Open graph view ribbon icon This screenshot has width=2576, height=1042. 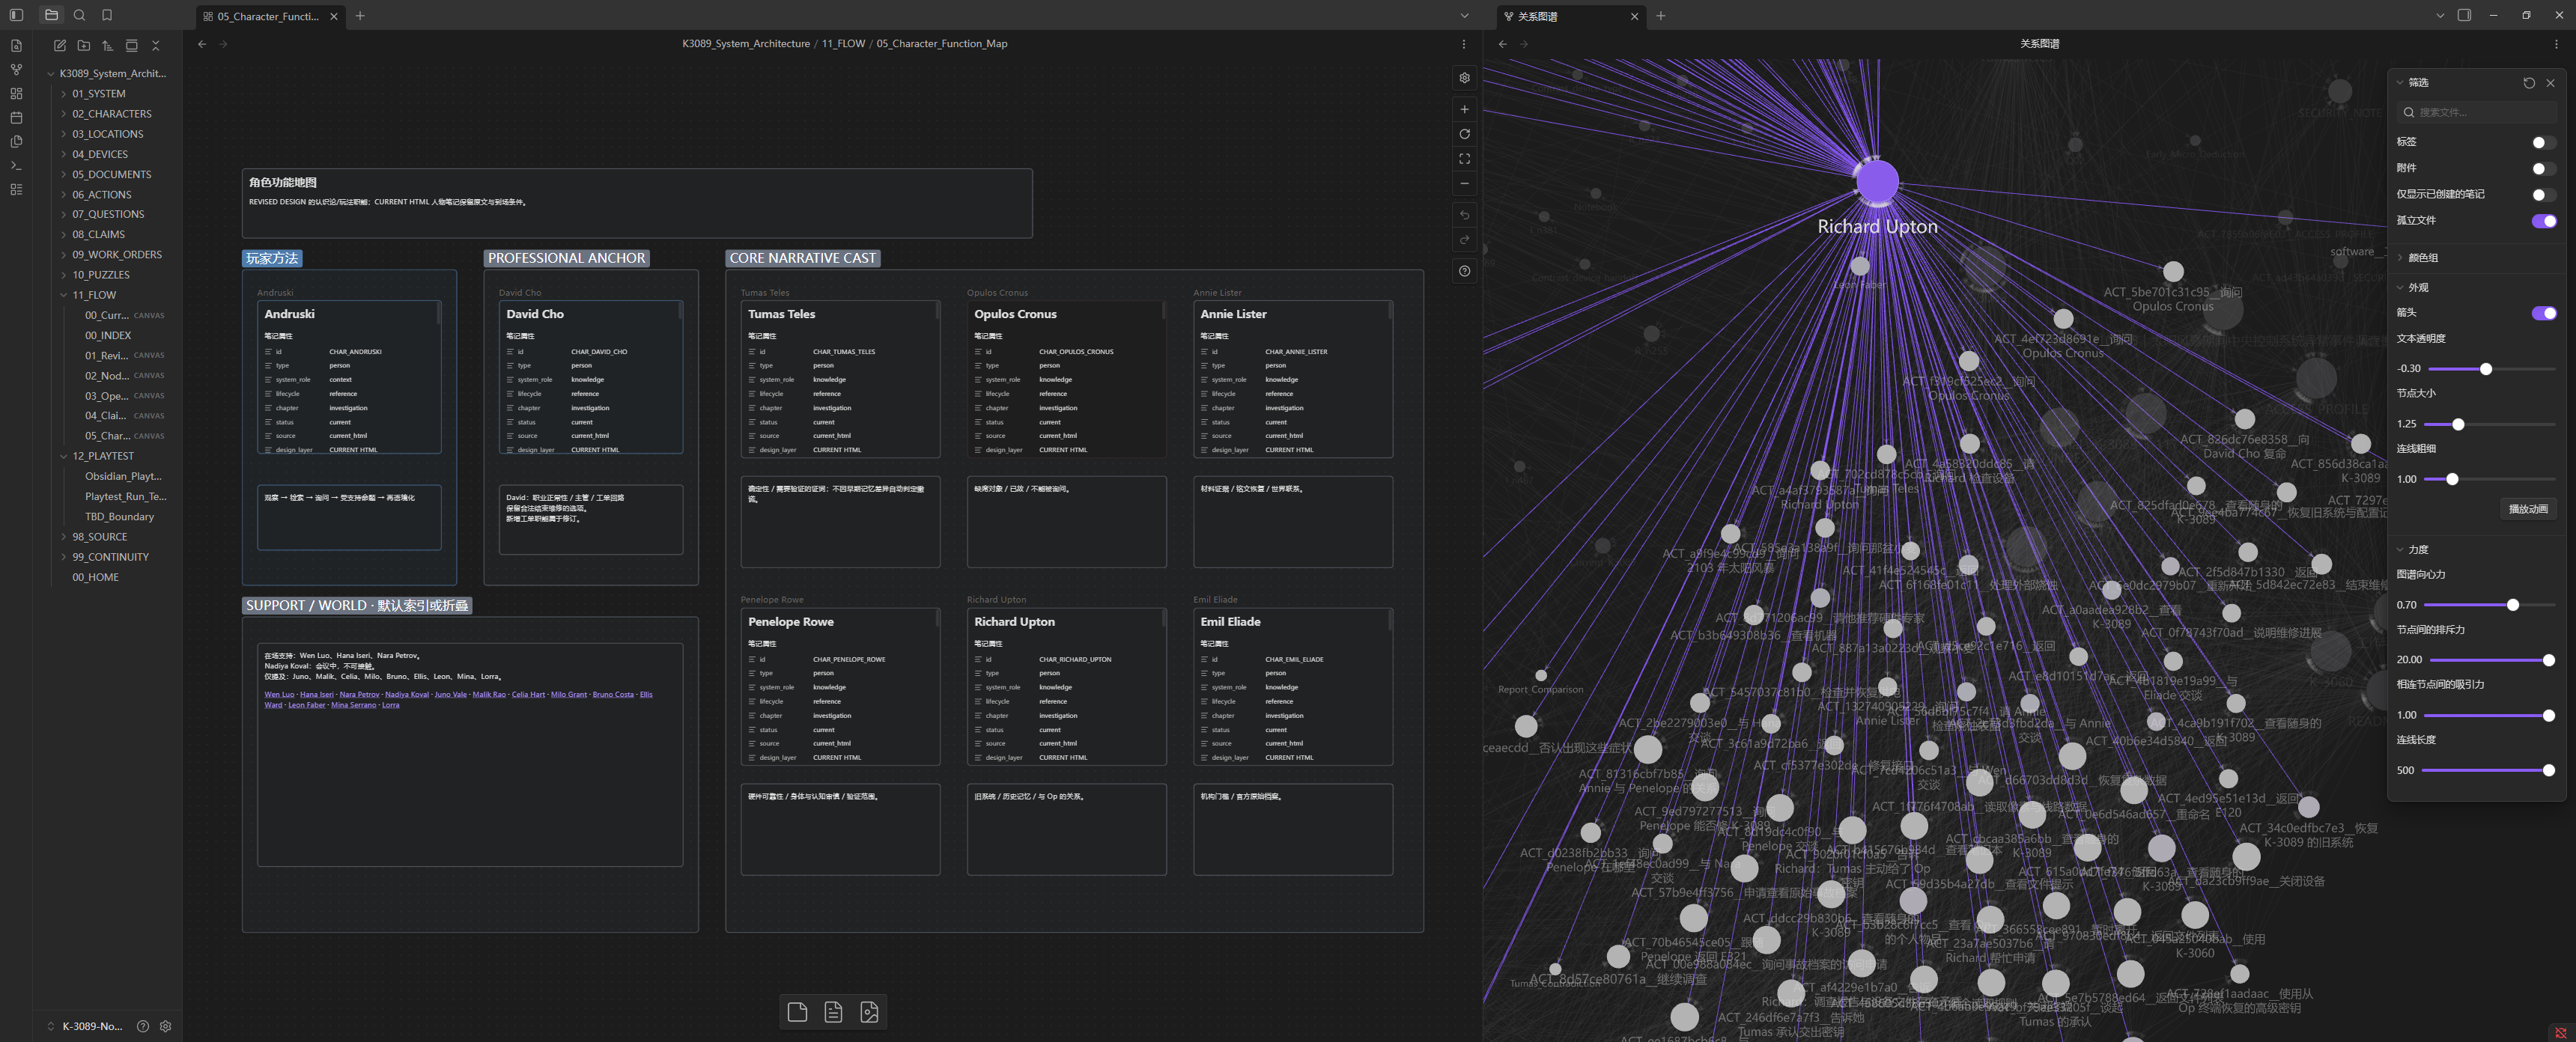point(16,69)
